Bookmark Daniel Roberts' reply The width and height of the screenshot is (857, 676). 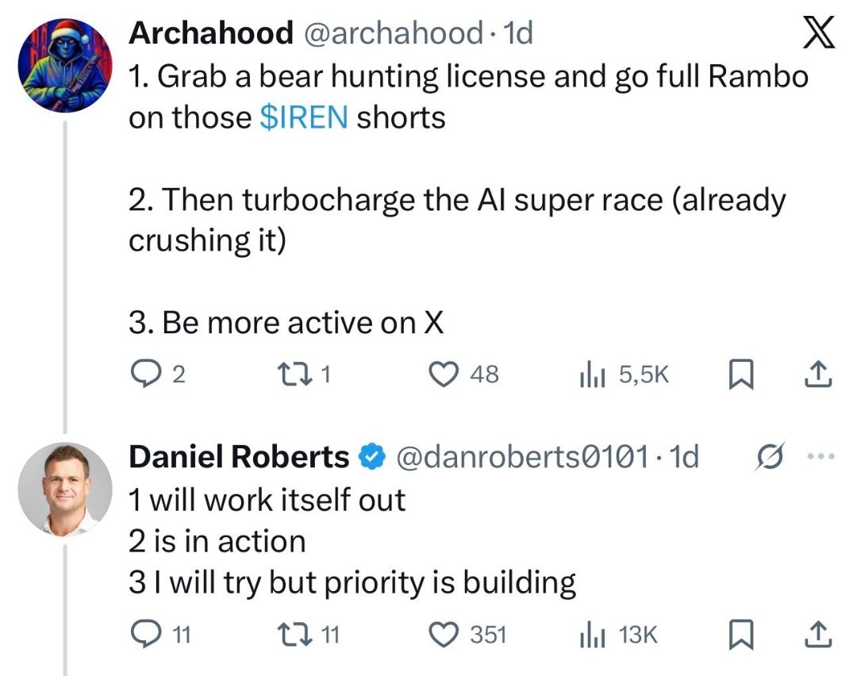click(x=742, y=633)
